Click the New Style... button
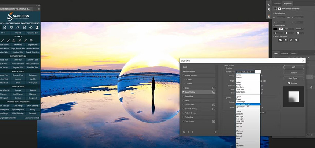Viewport: 315px width, 148px height. click(x=293, y=78)
